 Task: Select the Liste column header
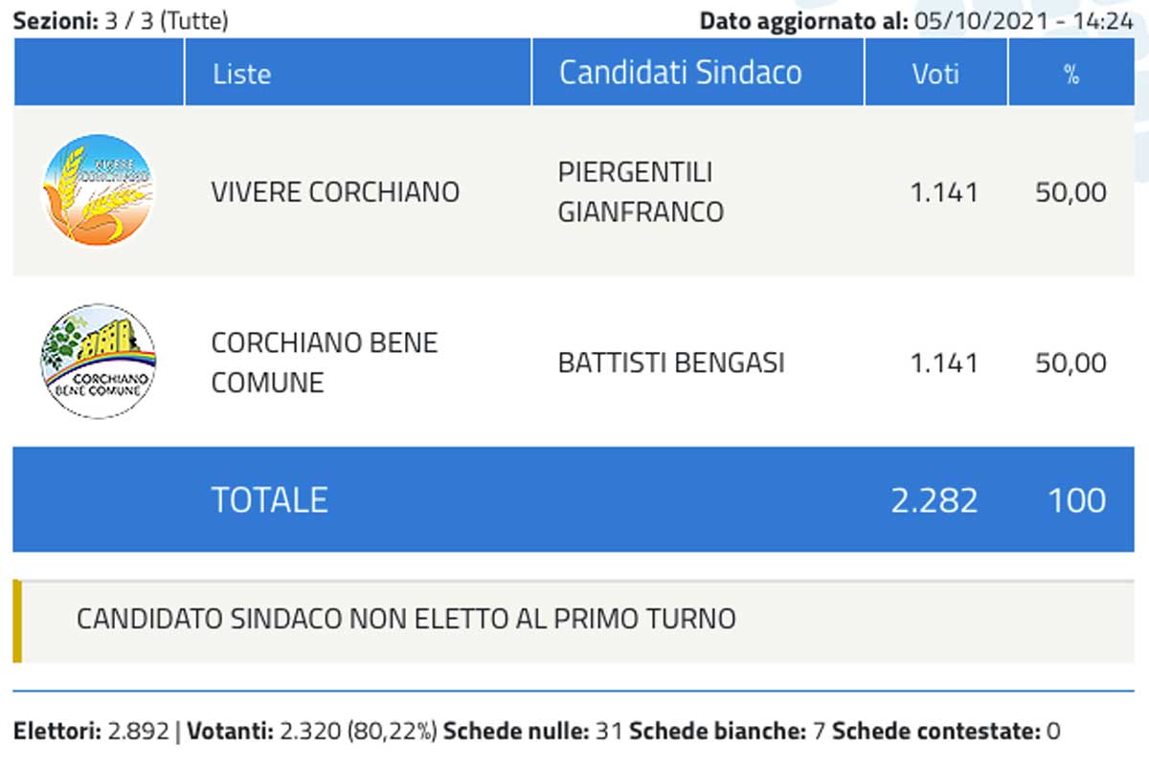pos(241,74)
